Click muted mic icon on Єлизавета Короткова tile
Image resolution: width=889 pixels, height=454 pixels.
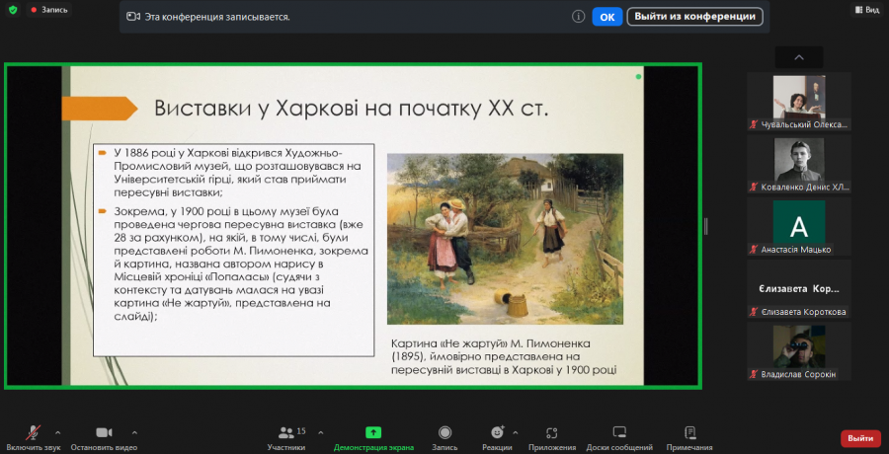(754, 312)
